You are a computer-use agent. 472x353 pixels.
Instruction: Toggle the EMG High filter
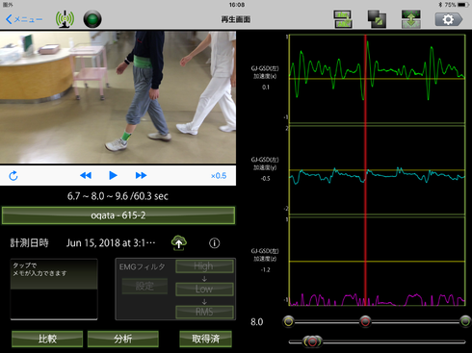(204, 266)
